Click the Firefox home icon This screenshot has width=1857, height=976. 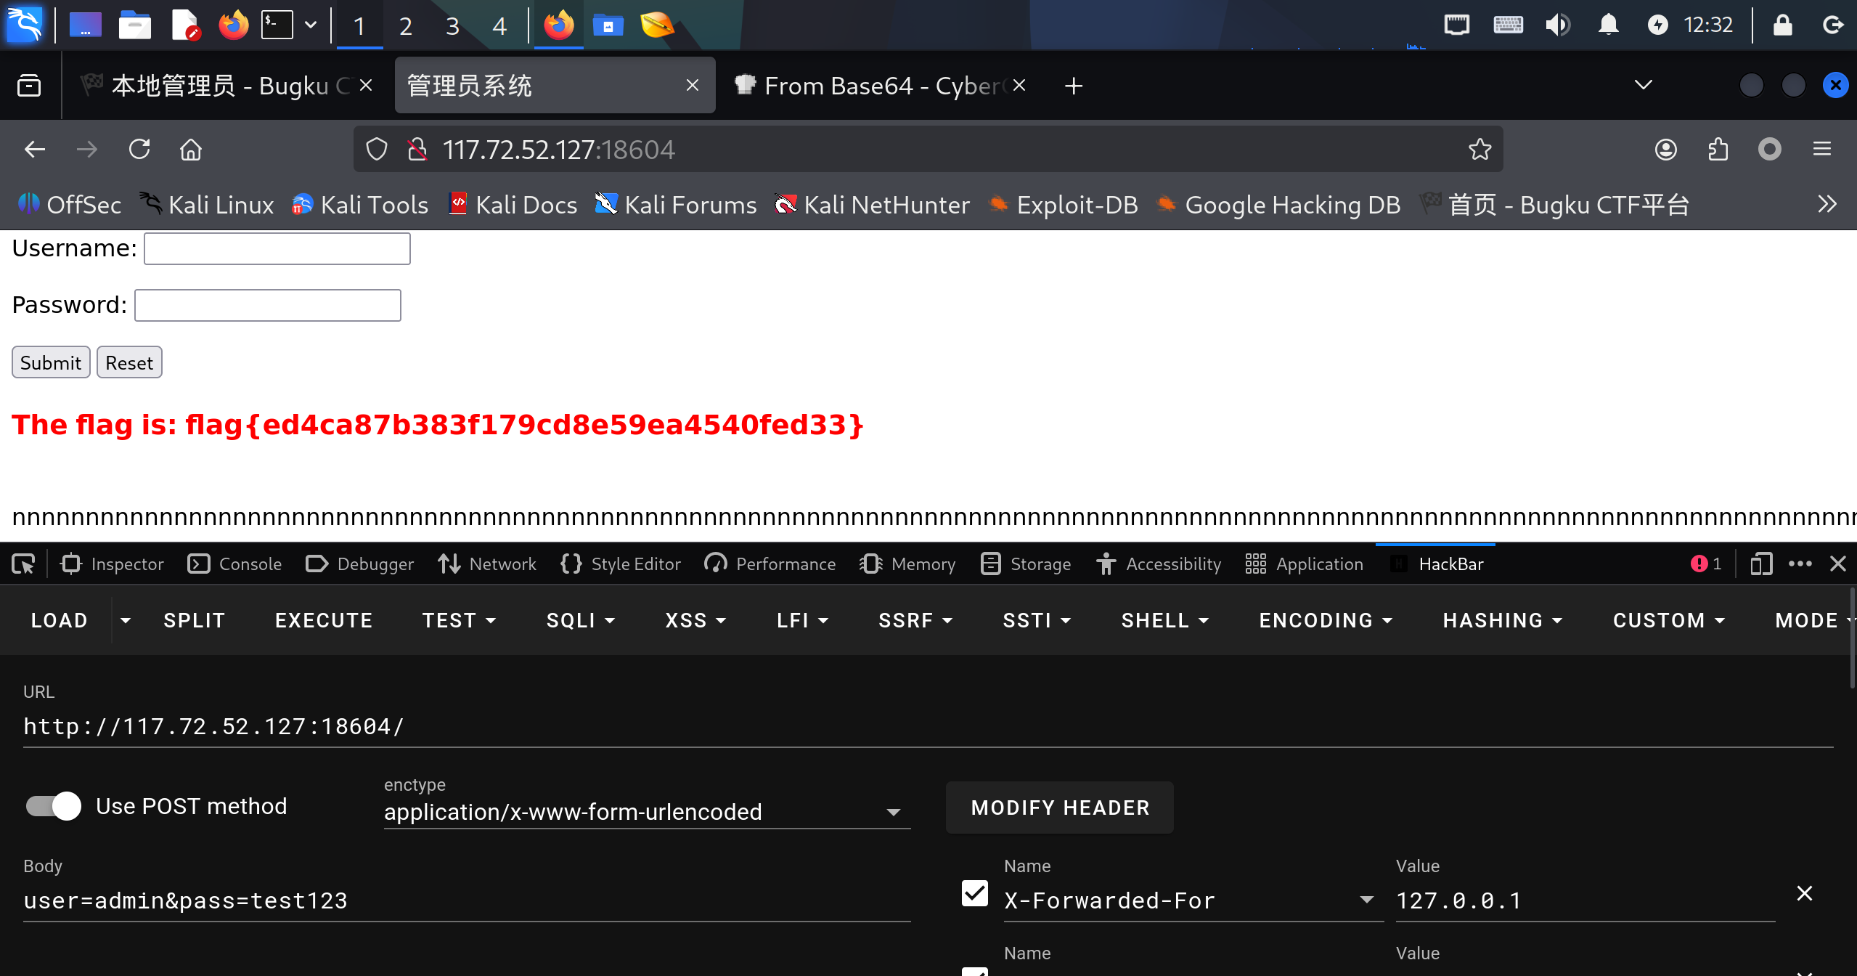[191, 150]
